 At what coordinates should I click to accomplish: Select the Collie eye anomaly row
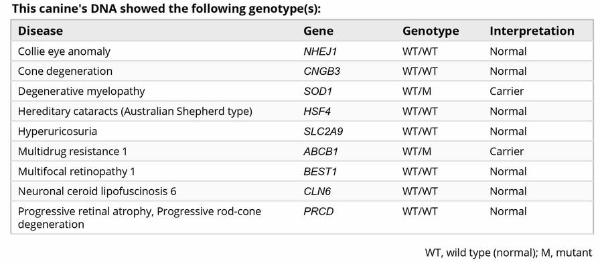302,51
